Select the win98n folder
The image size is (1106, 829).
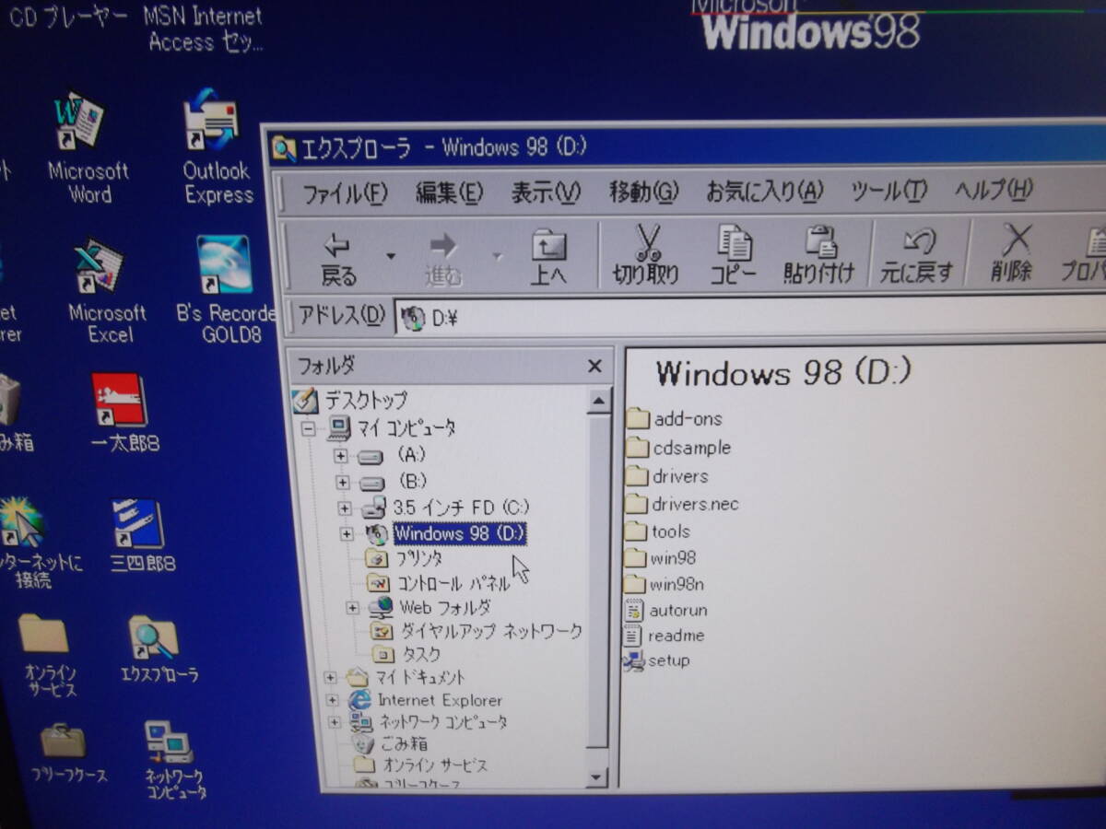click(x=664, y=584)
